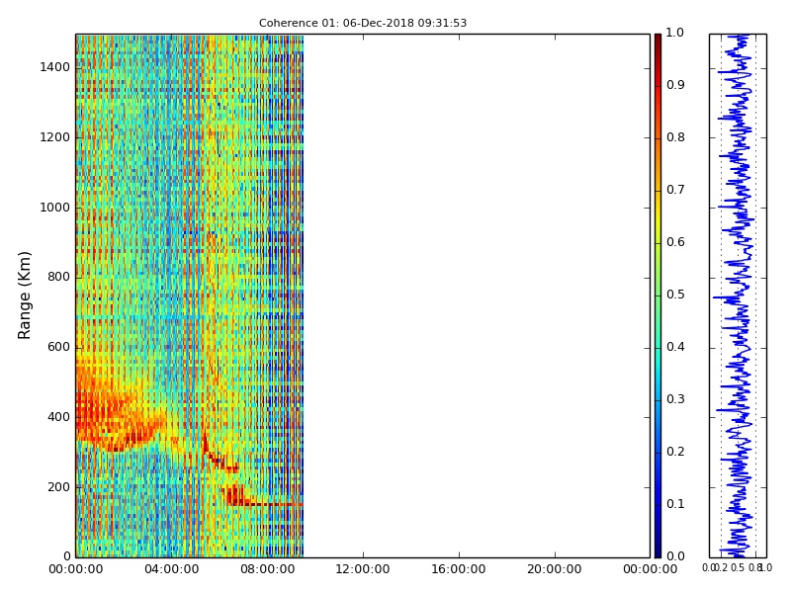Viewport: 791px width, 593px height.
Task: Click the 600 range tick label
Action: point(58,347)
